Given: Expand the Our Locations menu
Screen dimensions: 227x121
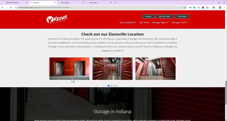Looking at the screenshot, I should pos(128,22).
